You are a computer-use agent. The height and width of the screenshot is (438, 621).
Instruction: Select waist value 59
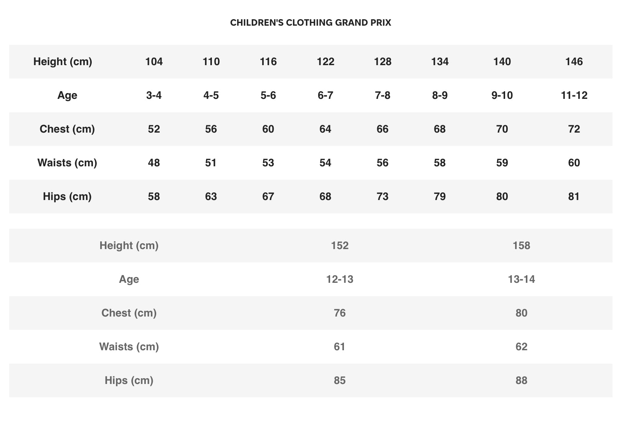tap(502, 163)
